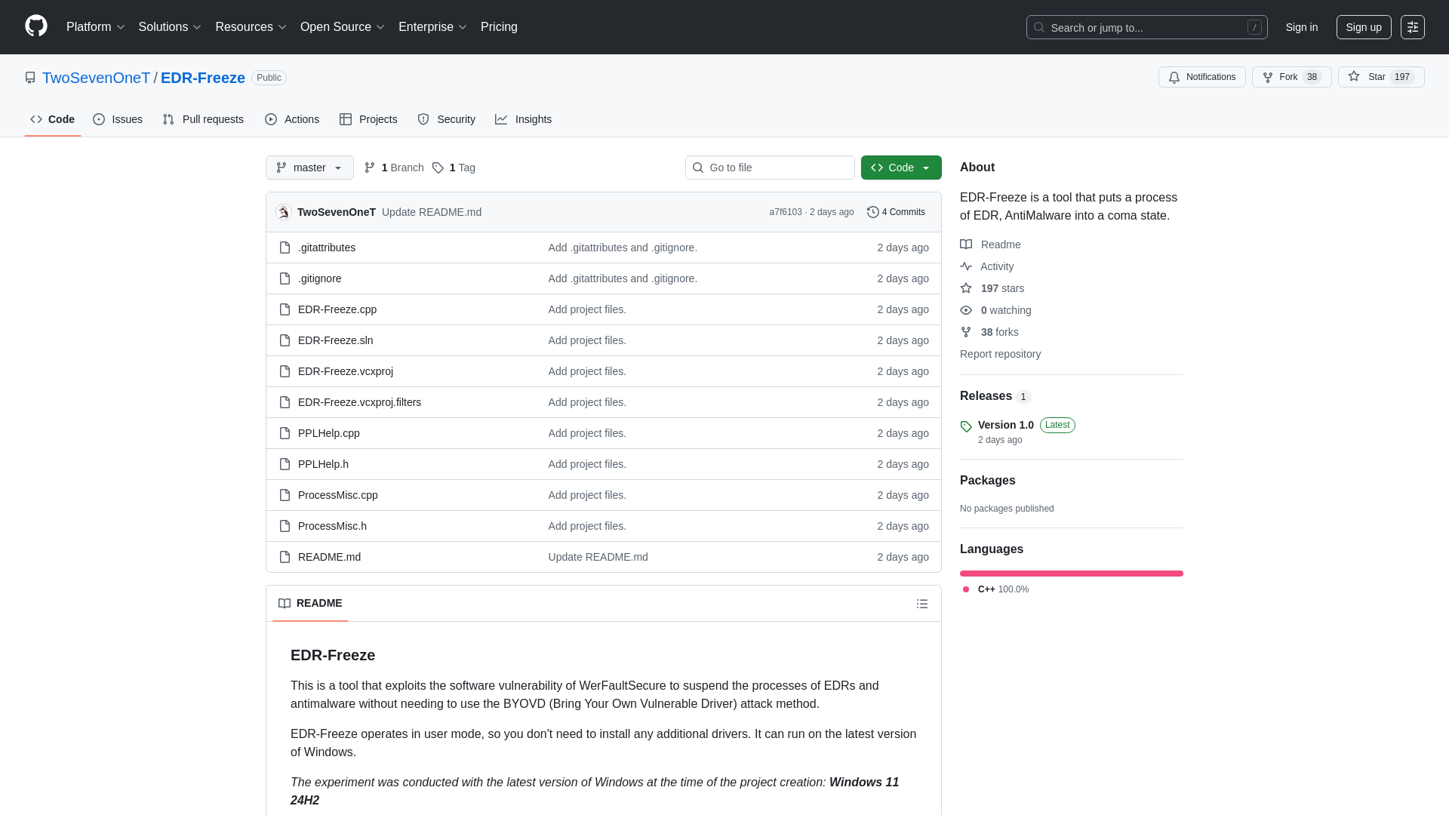Open the TwoSevenOneT owner link
Screen dimensions: 1449x815
96,78
